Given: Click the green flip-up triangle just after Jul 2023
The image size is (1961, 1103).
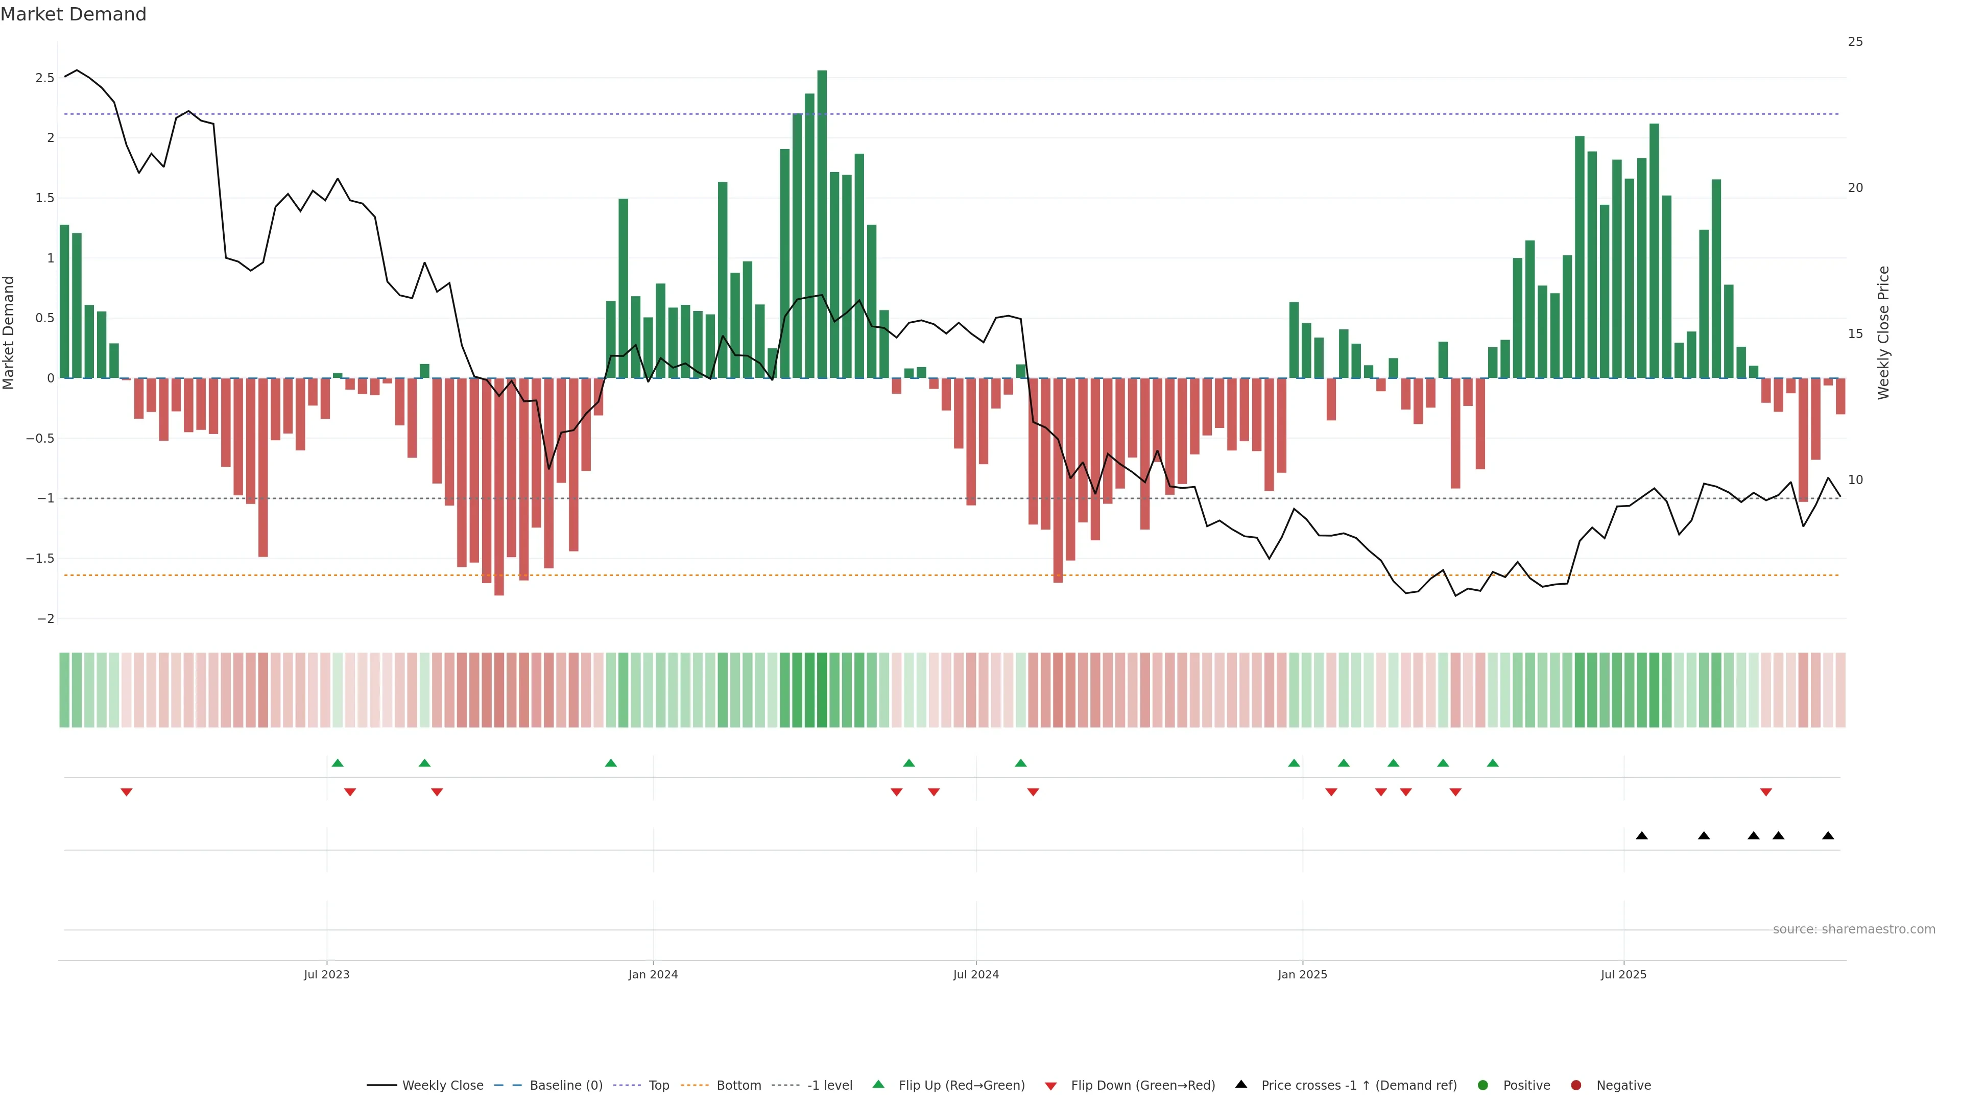Looking at the screenshot, I should click(x=338, y=763).
